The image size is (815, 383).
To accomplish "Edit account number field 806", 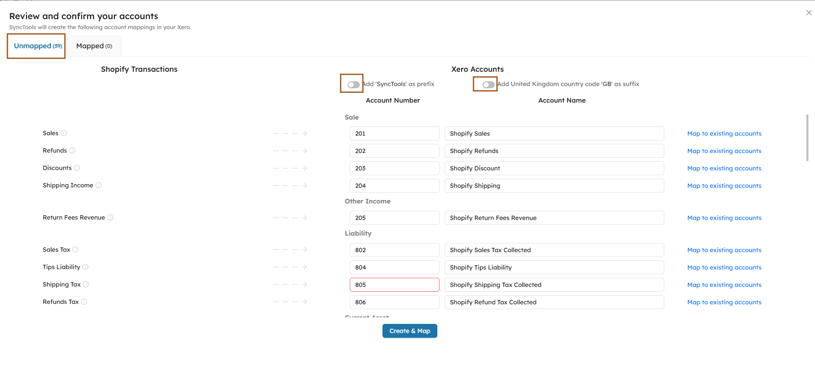I will click(395, 302).
